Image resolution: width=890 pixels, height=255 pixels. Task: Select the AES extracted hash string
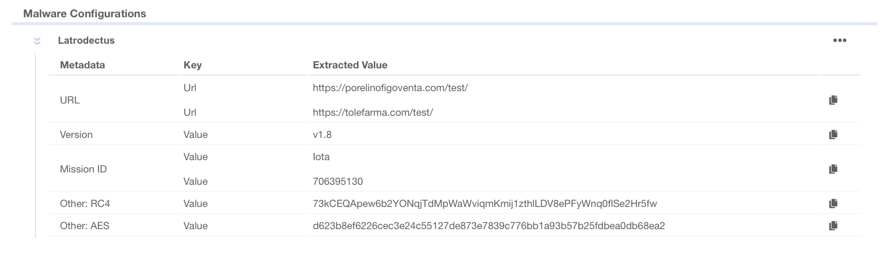click(x=489, y=225)
